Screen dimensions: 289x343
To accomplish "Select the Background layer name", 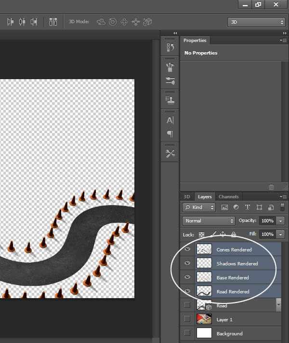I will (x=229, y=333).
